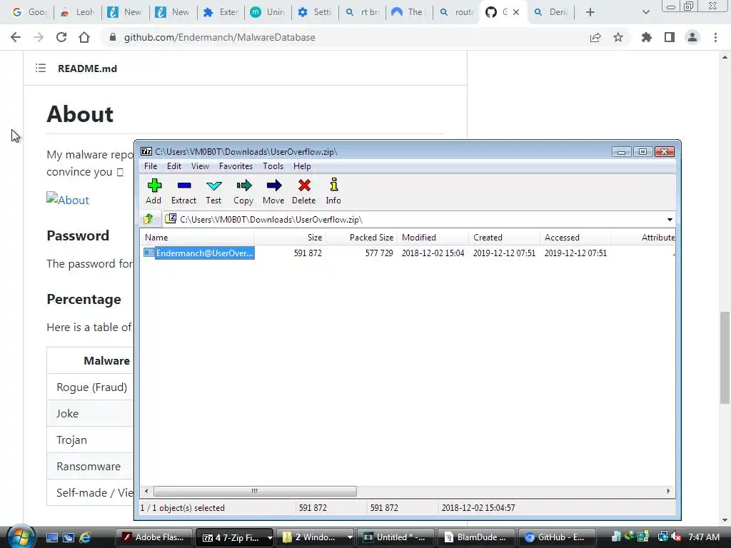Open the Chrome profile avatar icon
Image resolution: width=731 pixels, height=548 pixels.
[692, 37]
